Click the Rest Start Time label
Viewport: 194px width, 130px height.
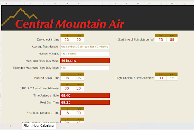click(x=50, y=102)
